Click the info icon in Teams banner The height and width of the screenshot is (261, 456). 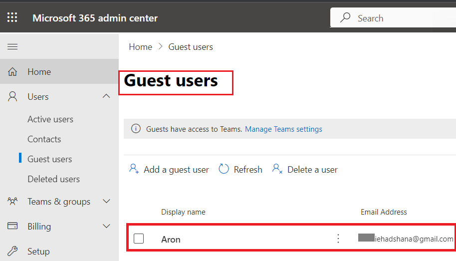136,129
